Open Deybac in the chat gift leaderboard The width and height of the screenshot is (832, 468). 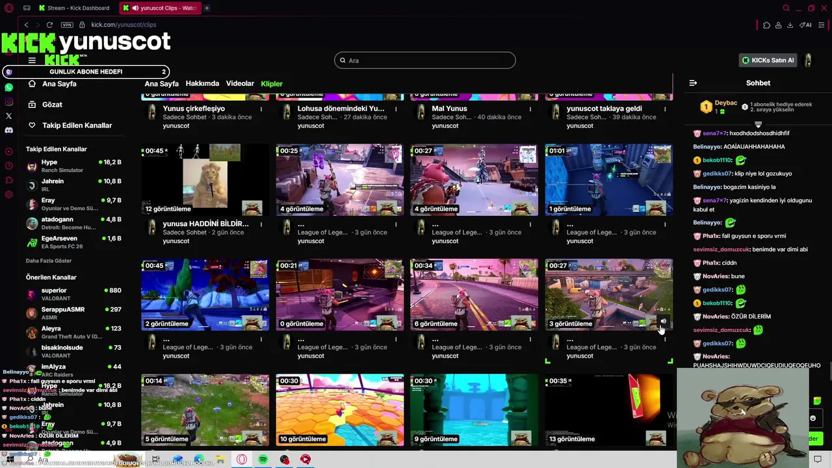(725, 103)
